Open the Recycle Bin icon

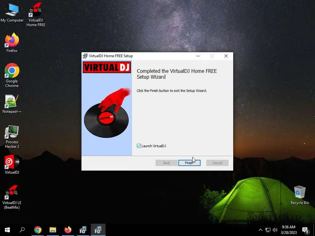tap(300, 195)
